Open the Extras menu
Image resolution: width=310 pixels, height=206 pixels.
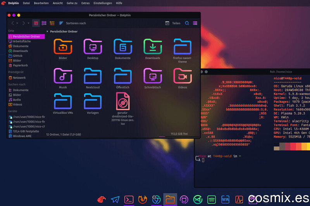(x=85, y=3)
